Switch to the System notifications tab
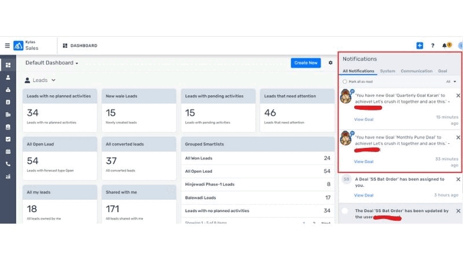The height and width of the screenshot is (260, 463). point(387,71)
